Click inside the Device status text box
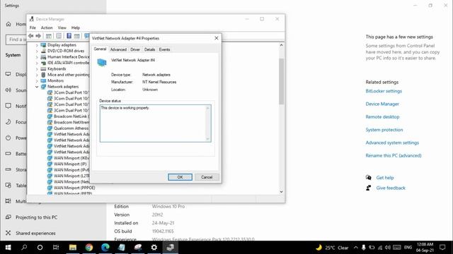453x254 pixels. pos(156,123)
